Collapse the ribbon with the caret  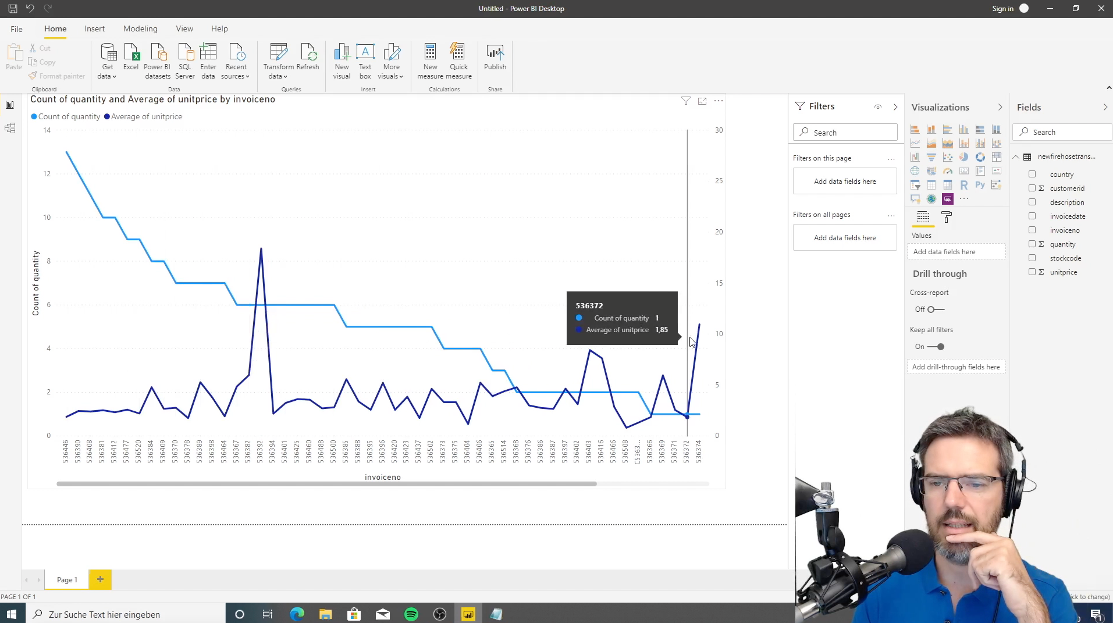[x=1108, y=88]
